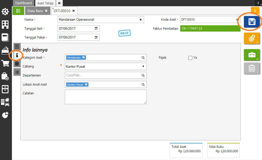262x160 pixels.
Task: Open the orange paperclip attachment button
Action: (252, 39)
